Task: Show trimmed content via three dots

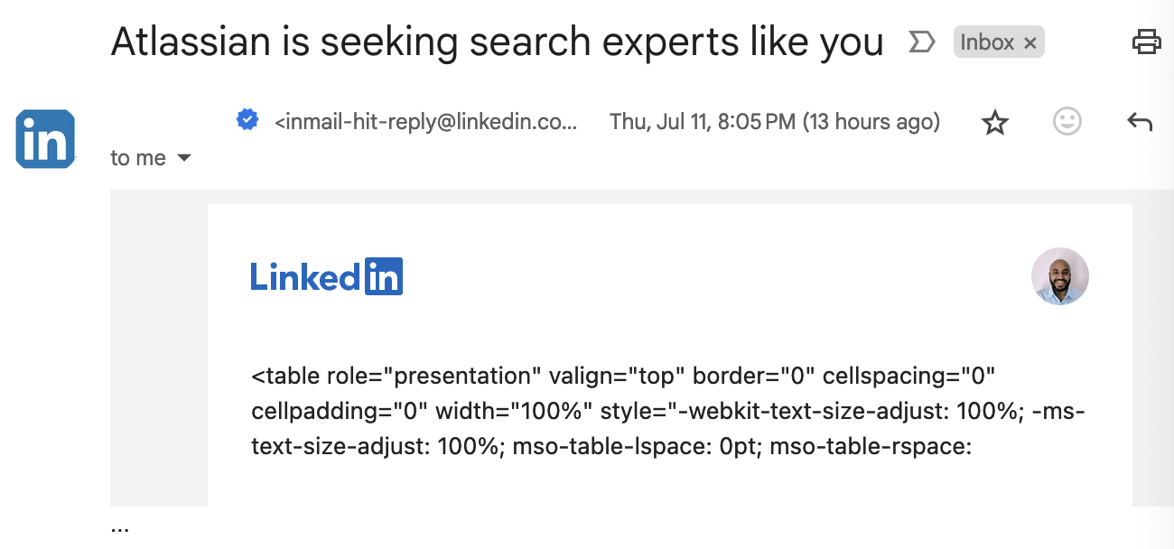Action: pos(120,528)
